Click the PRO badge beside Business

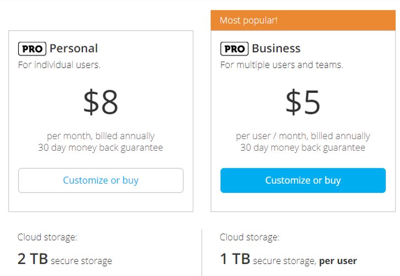[x=235, y=49]
